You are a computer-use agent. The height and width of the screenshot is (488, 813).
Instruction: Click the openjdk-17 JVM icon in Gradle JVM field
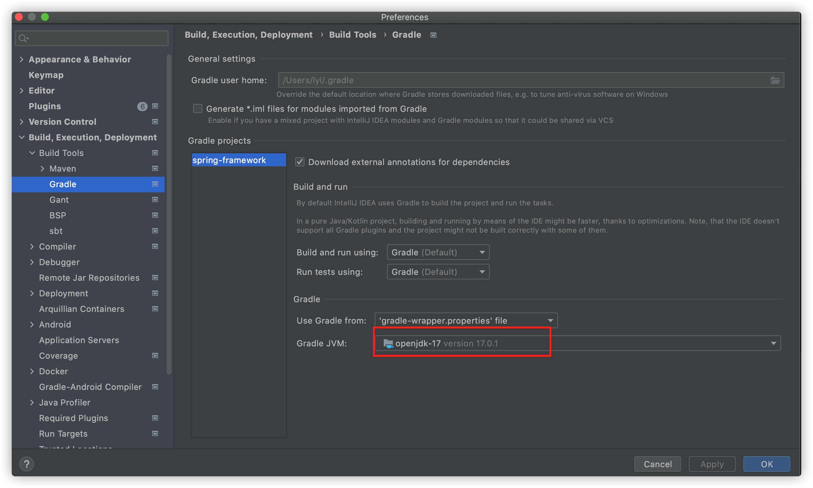388,343
